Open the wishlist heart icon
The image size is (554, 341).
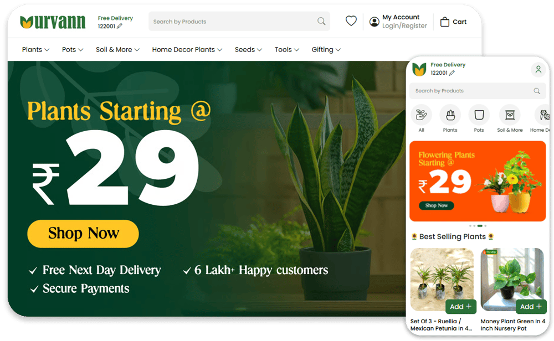click(x=351, y=21)
